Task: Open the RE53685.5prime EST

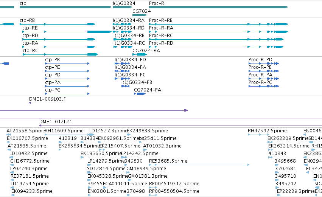Action: (x=168, y=161)
